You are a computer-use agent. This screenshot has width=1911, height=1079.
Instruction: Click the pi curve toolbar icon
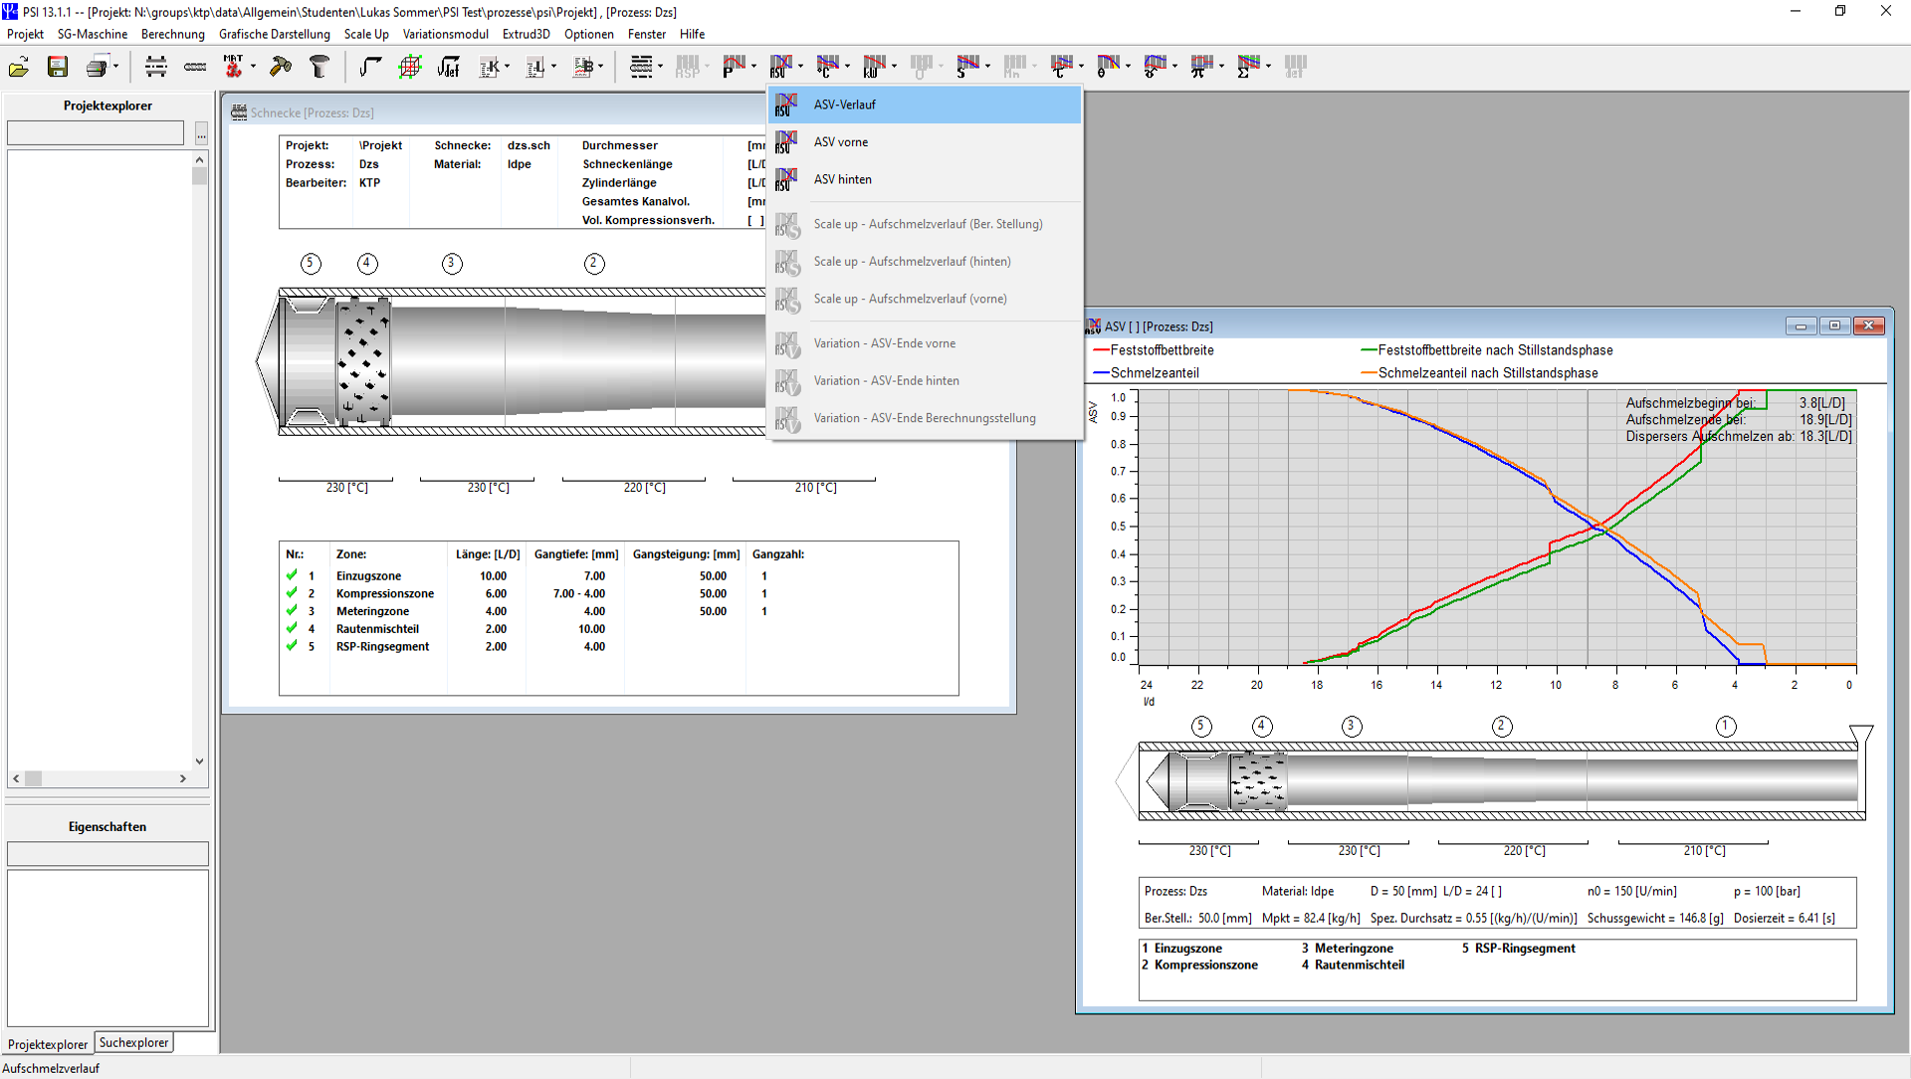point(1201,67)
